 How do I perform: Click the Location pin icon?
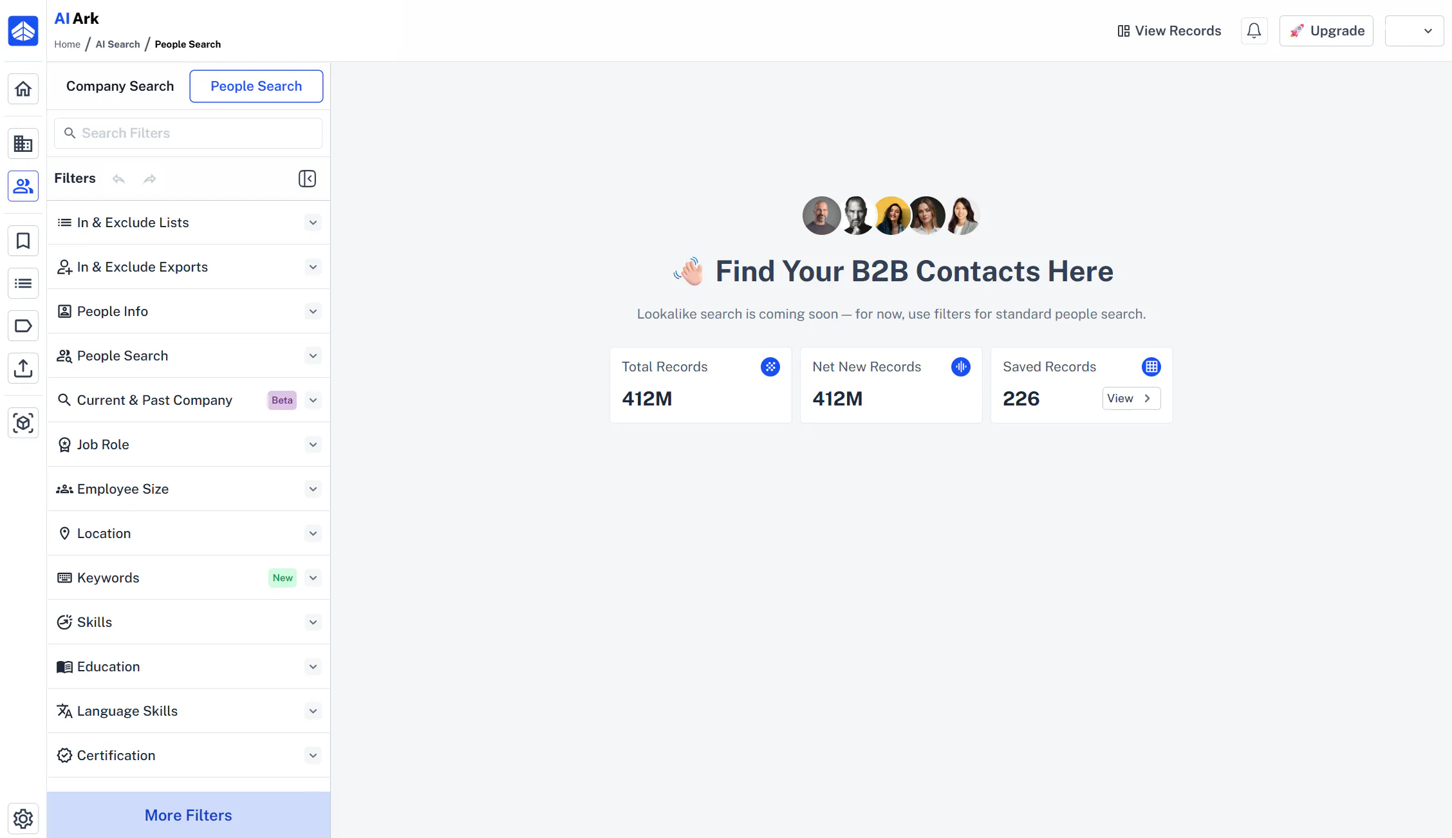tap(64, 534)
